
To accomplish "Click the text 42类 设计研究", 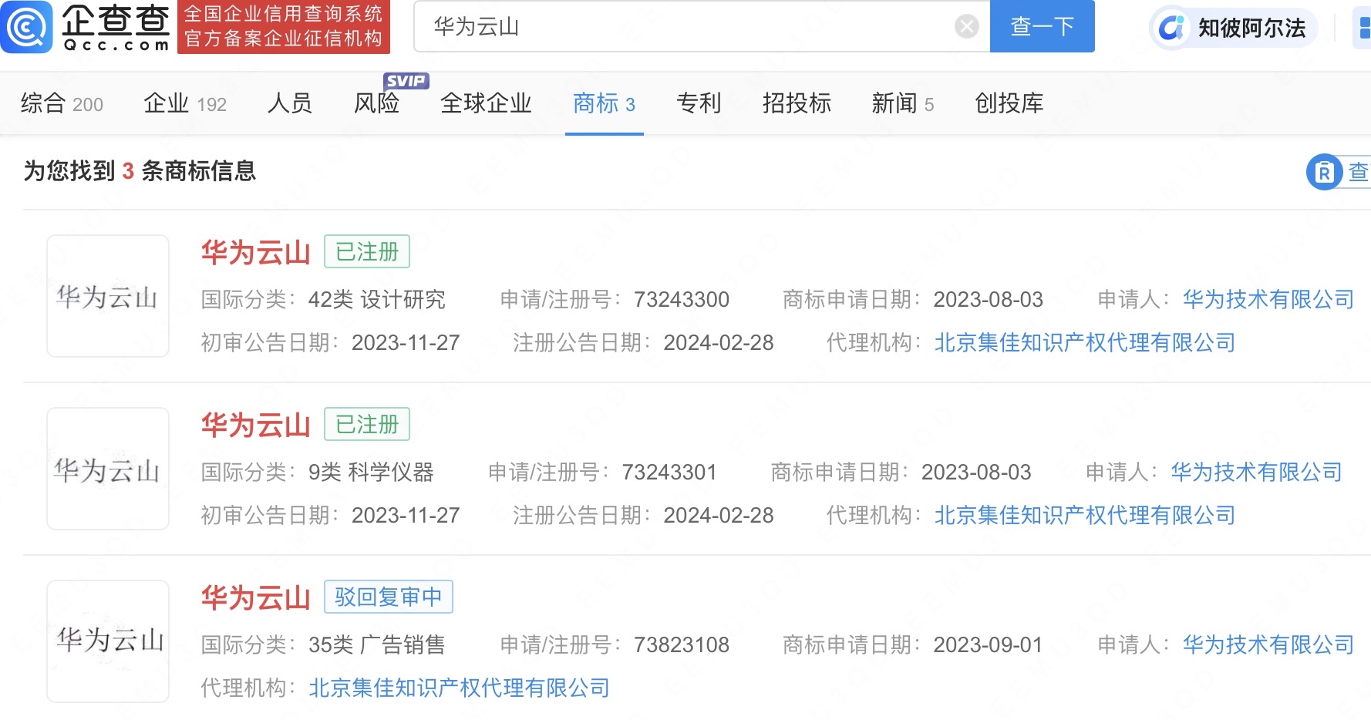I will tap(377, 299).
